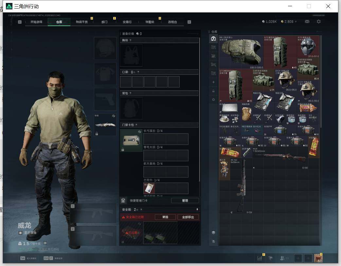Select the M14 7.62x51mm rifle

(280, 158)
